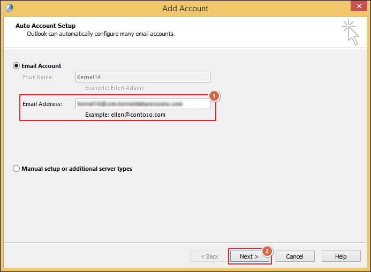Click the 'Your Name:' field label
The width and height of the screenshot is (371, 272).
(x=39, y=77)
